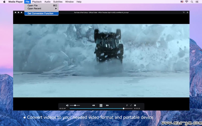Image resolution: width=202 pixels, height=126 pixels.
Task: Open the Help menu
Action: tap(79, 2)
